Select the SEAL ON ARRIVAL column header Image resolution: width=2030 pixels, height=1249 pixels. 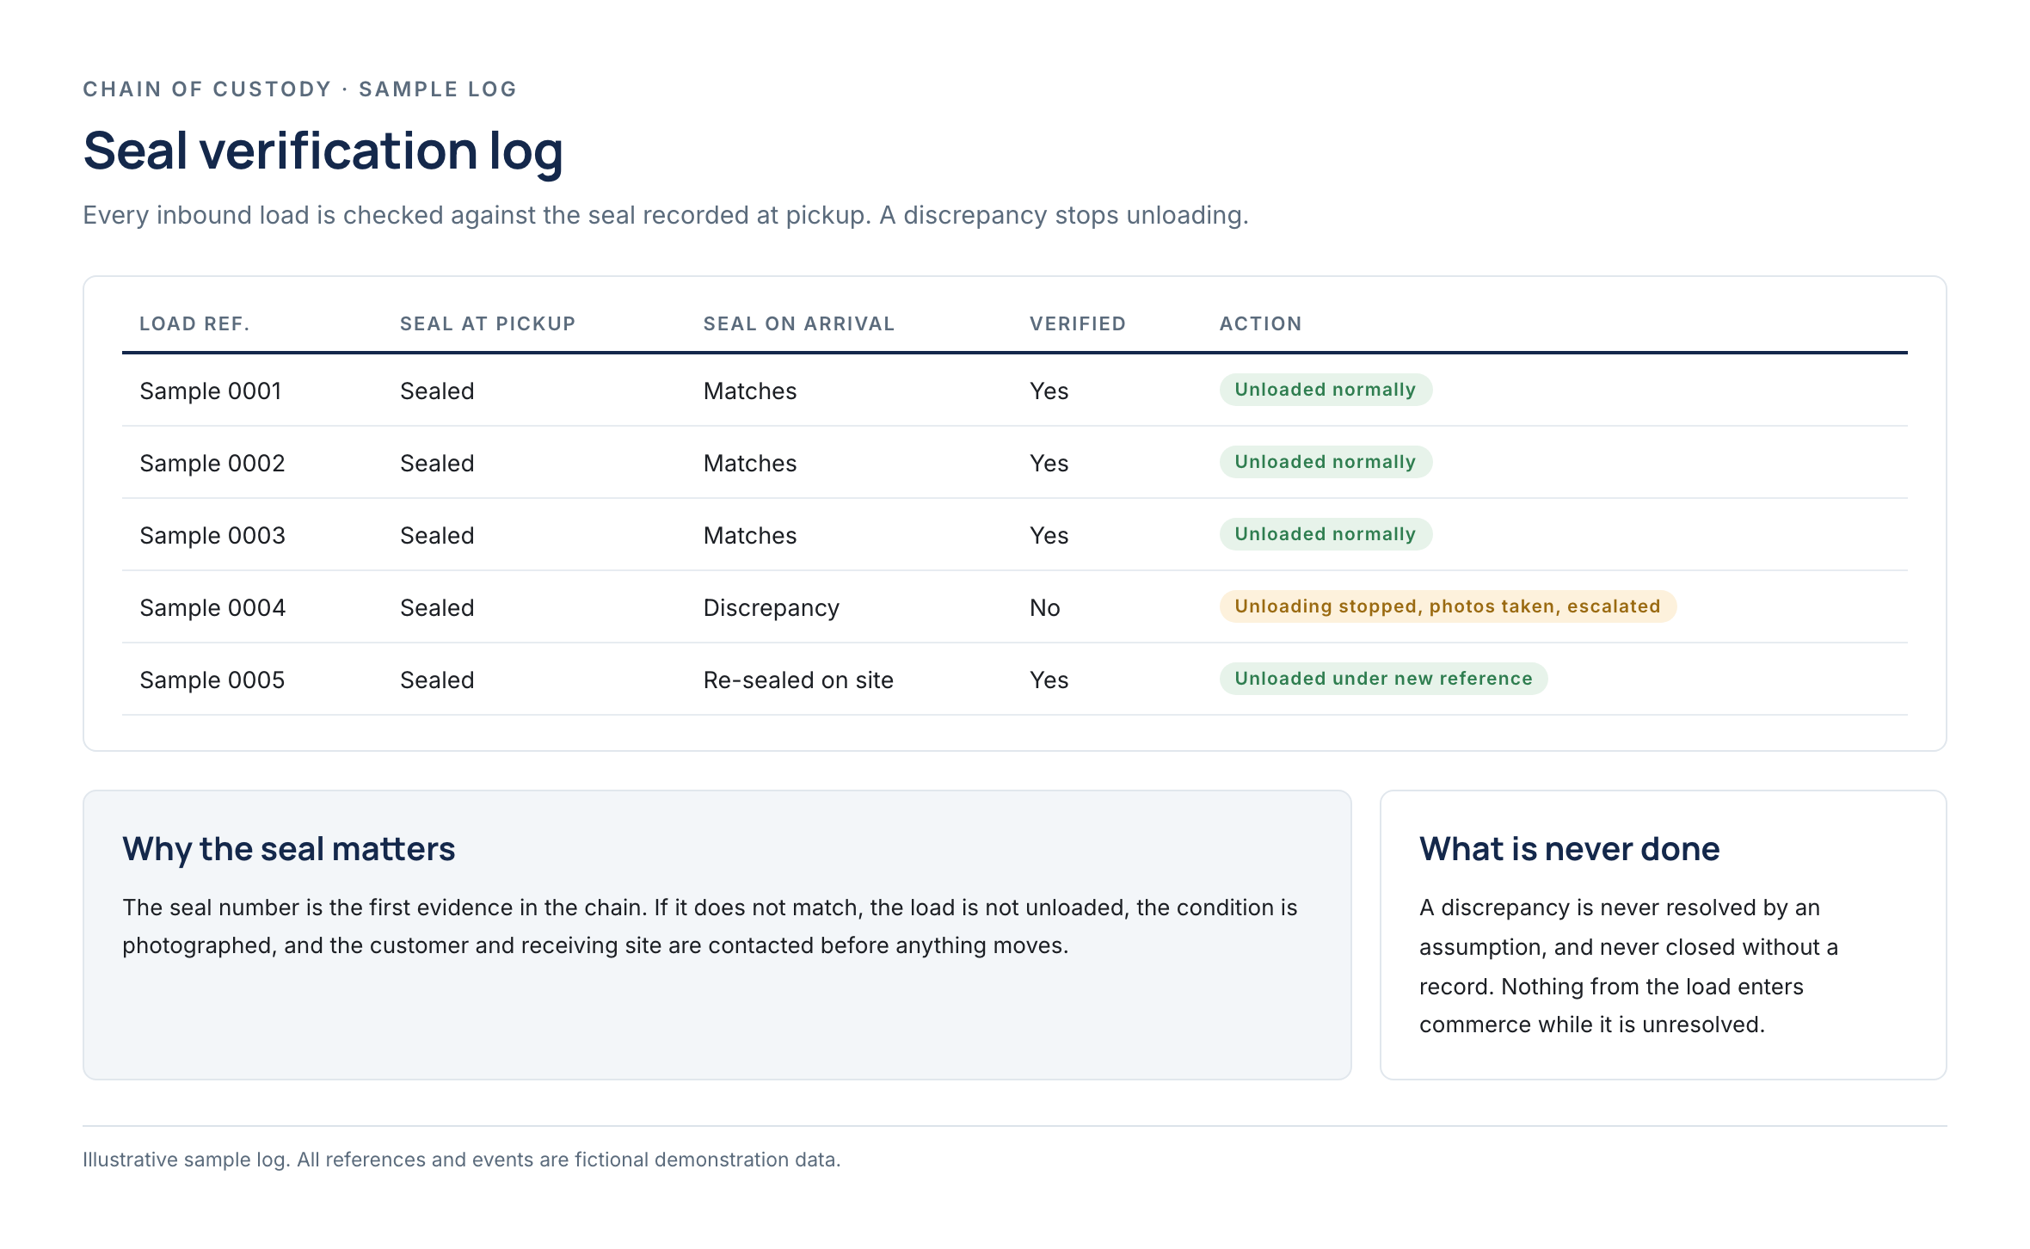pyautogui.click(x=799, y=323)
